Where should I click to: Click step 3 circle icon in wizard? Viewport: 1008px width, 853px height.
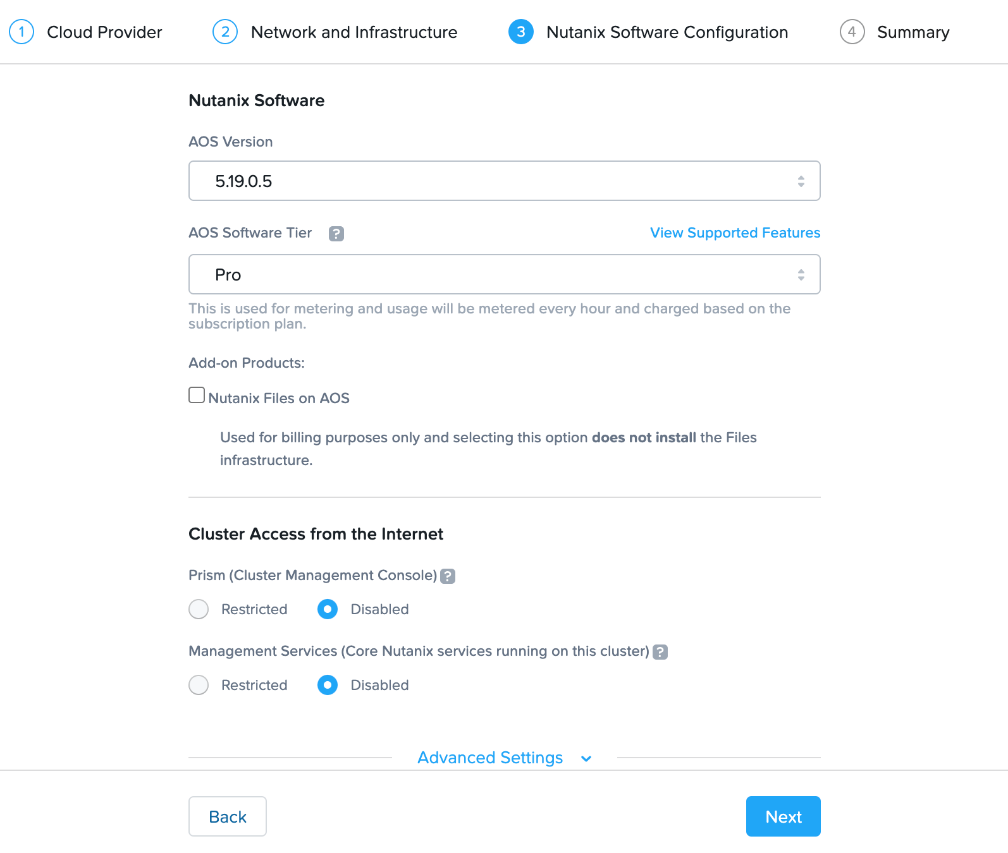coord(521,32)
